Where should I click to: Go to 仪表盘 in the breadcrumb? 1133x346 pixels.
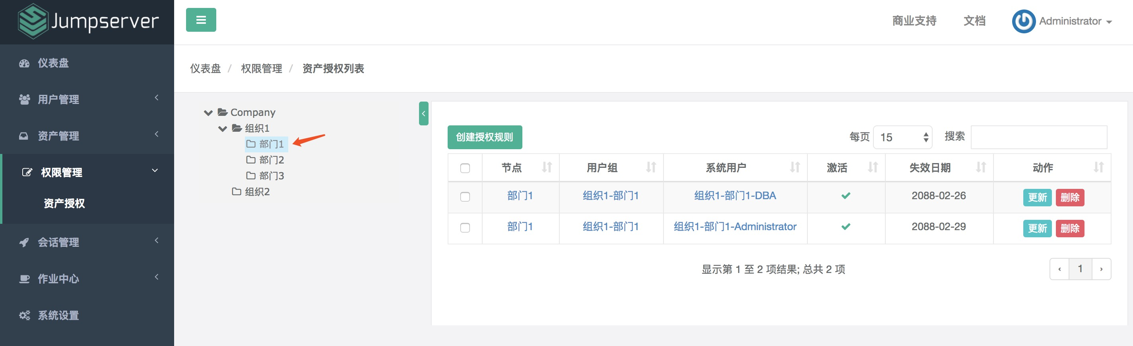(206, 69)
